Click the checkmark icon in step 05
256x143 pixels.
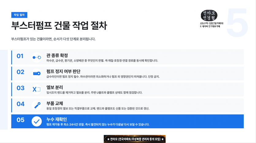pyautogui.click(x=36, y=121)
